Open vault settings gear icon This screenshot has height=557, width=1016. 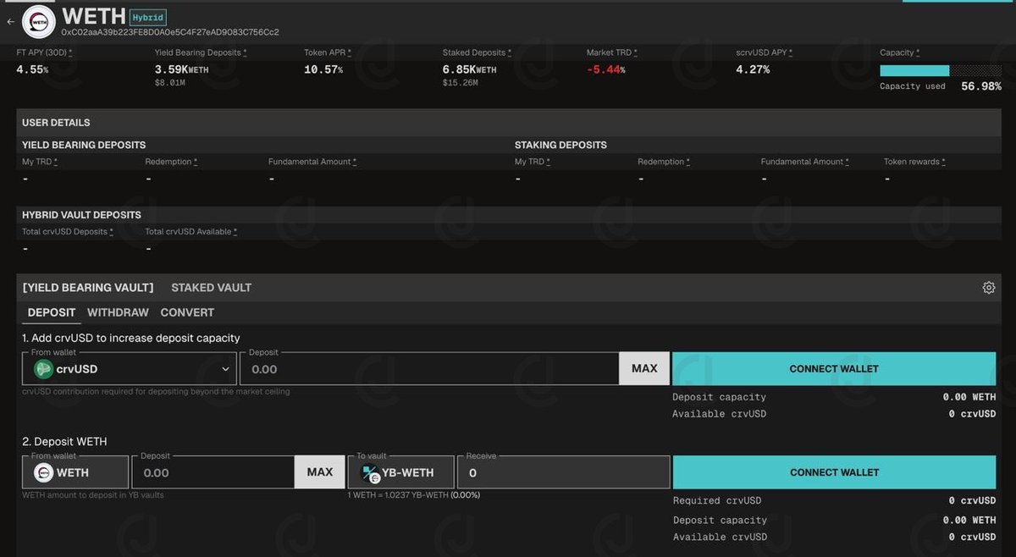[x=989, y=288]
